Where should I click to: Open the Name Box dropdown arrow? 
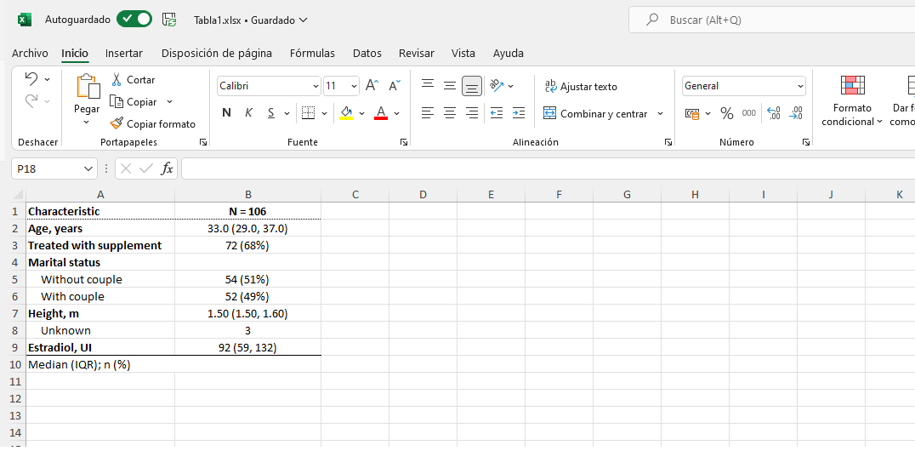[x=89, y=169]
